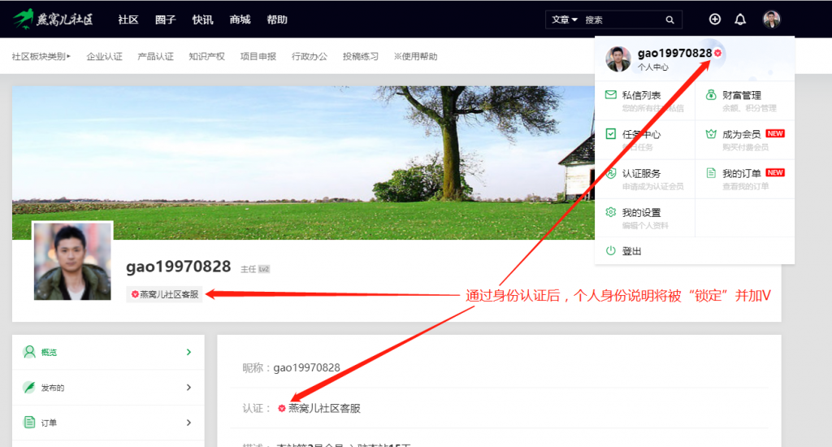Click NEW badge next to 成为会员
Viewport: 832px width, 447px height.
pos(775,134)
